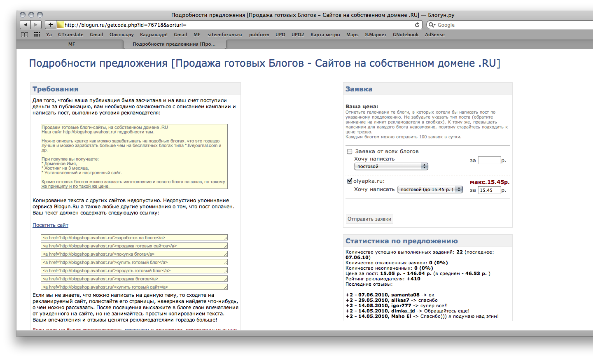The height and width of the screenshot is (359, 593).
Task: Open the Ya bookmark
Action: (x=49, y=35)
